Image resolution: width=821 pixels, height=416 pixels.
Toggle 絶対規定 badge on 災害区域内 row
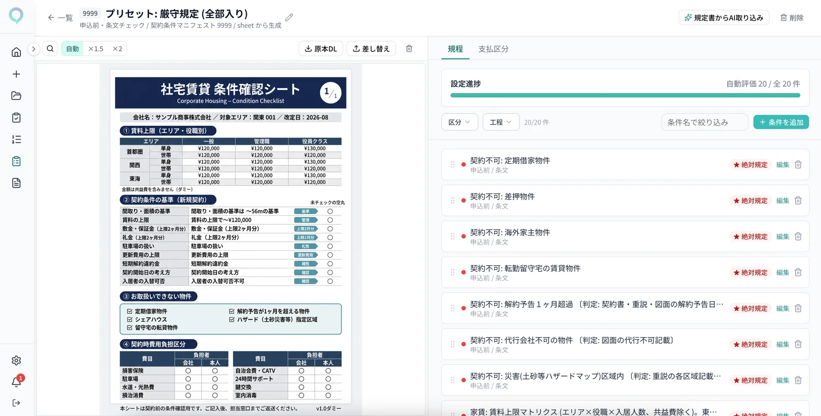pos(750,380)
